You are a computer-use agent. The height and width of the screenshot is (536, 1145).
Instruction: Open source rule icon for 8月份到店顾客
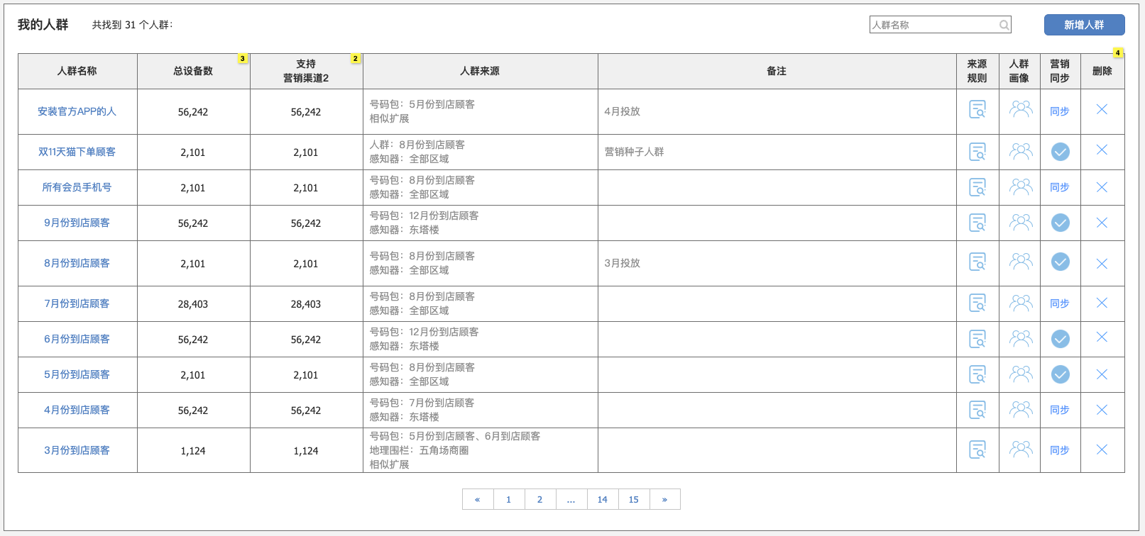[977, 262]
